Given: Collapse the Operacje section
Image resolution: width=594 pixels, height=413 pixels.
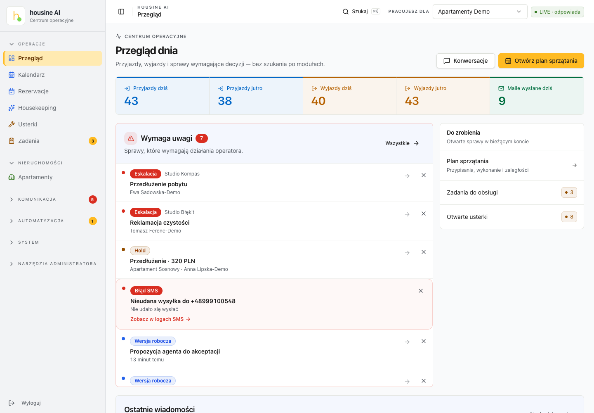Looking at the screenshot, I should (x=52, y=44).
